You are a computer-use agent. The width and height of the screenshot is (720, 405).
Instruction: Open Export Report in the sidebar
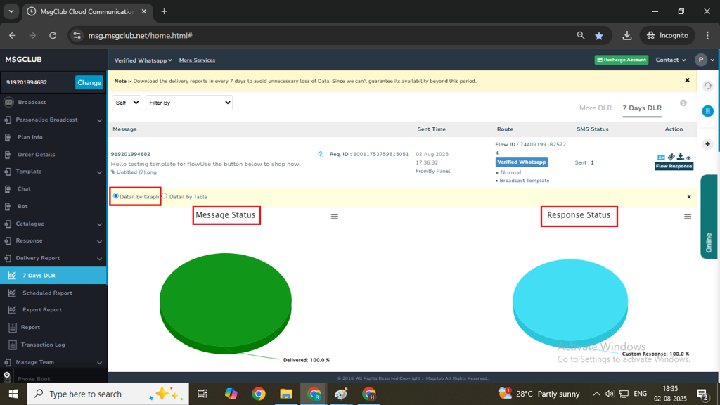[x=41, y=310]
